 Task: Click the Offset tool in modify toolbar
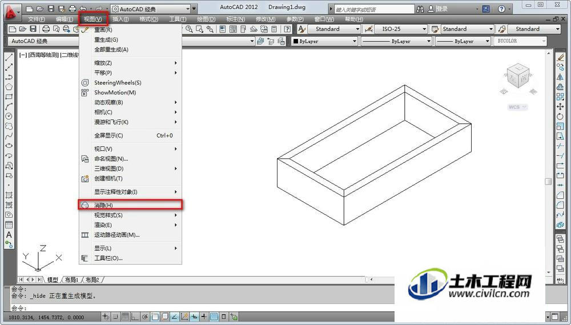coord(561,87)
